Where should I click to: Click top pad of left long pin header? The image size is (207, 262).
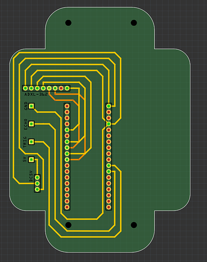point(67,106)
